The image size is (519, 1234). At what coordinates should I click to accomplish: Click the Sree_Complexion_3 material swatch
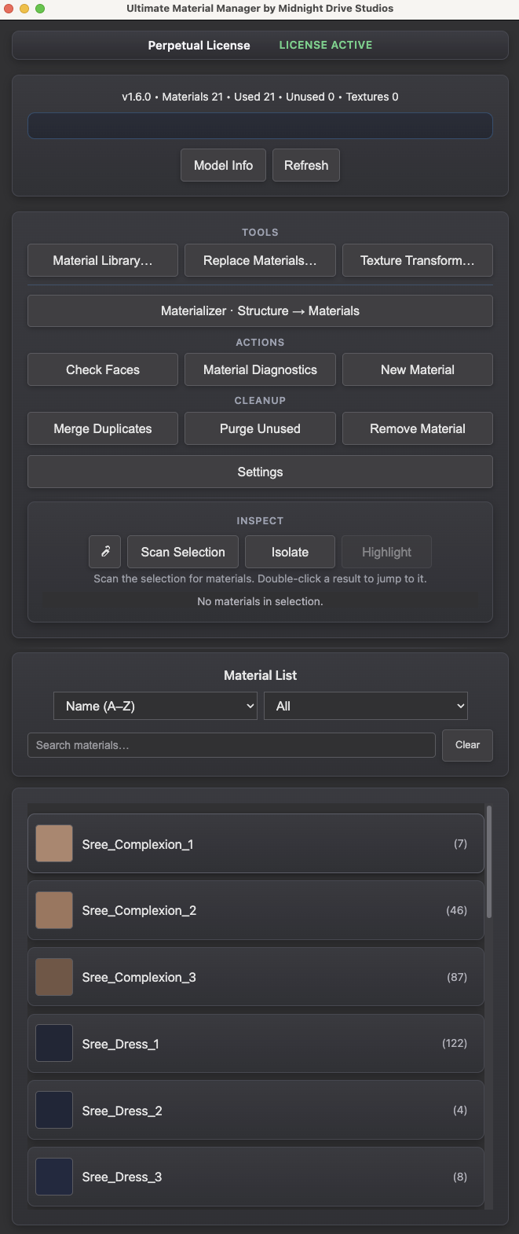pos(53,976)
